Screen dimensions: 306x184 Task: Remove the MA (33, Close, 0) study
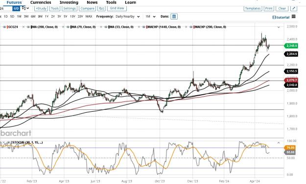[101, 27]
